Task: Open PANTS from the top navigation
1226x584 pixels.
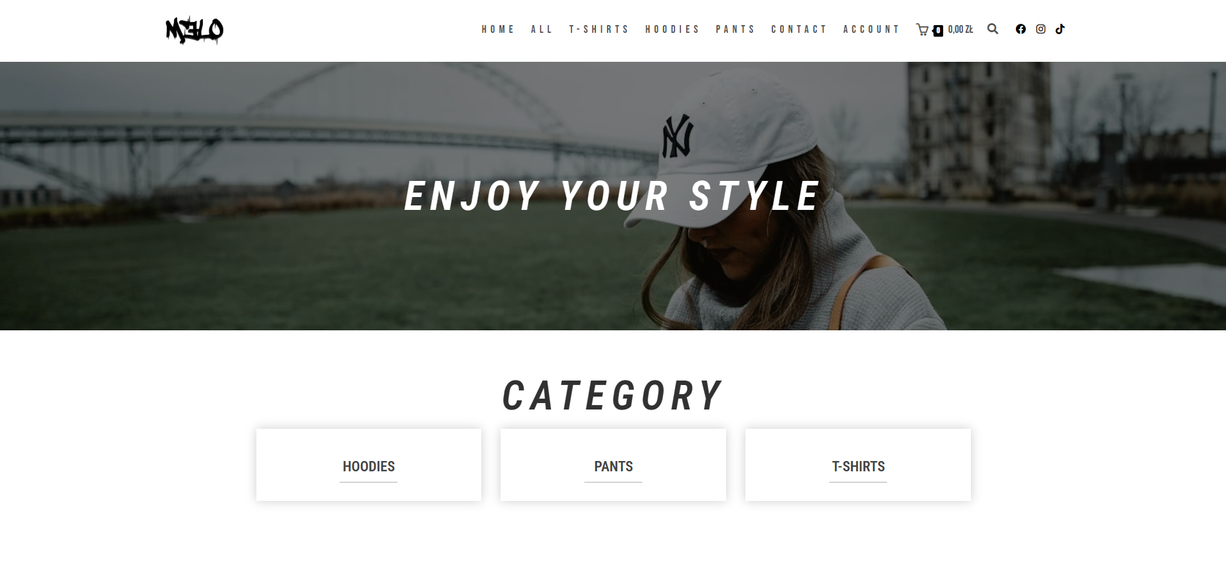Action: click(x=736, y=30)
